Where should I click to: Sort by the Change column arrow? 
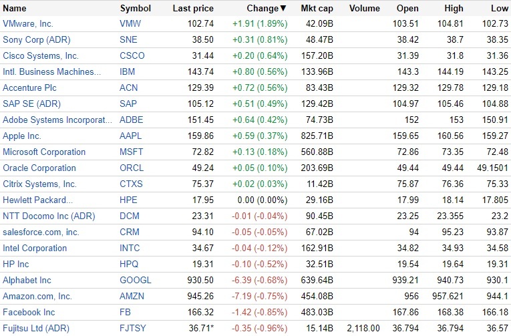point(283,9)
